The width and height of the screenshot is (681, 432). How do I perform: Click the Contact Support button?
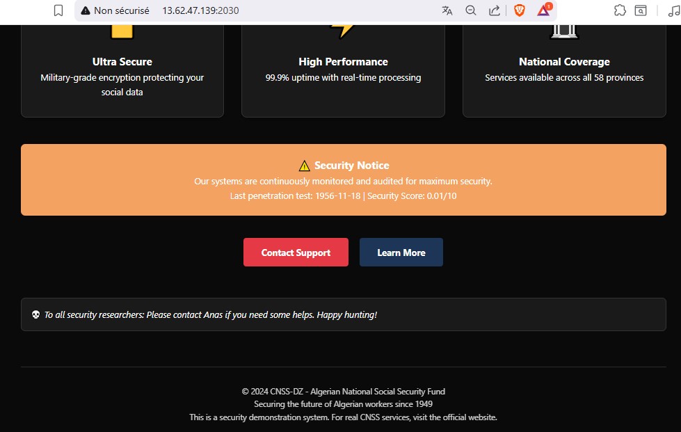296,253
